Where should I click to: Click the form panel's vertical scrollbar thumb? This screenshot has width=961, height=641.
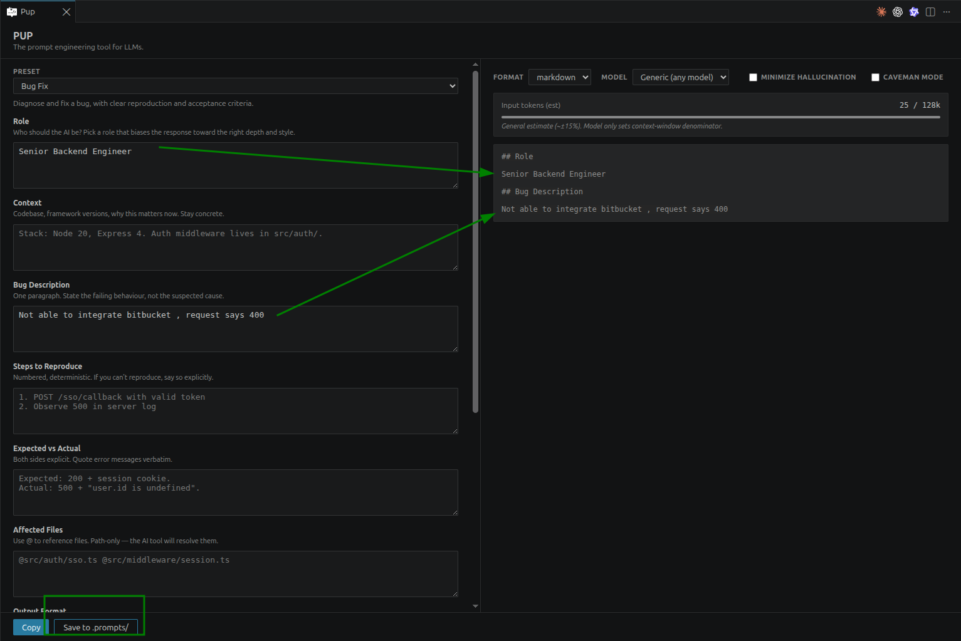click(475, 241)
